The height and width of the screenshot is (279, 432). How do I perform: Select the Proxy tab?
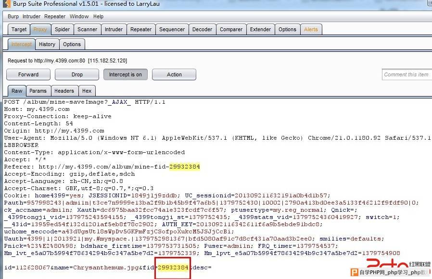pos(40,29)
